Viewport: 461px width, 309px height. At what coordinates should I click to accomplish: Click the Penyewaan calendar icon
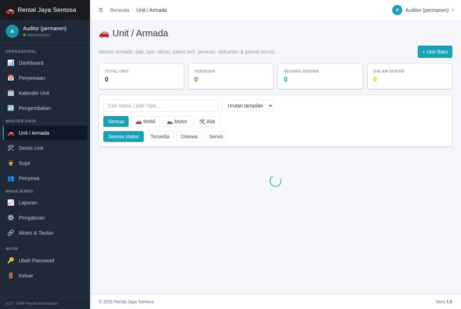(x=11, y=78)
